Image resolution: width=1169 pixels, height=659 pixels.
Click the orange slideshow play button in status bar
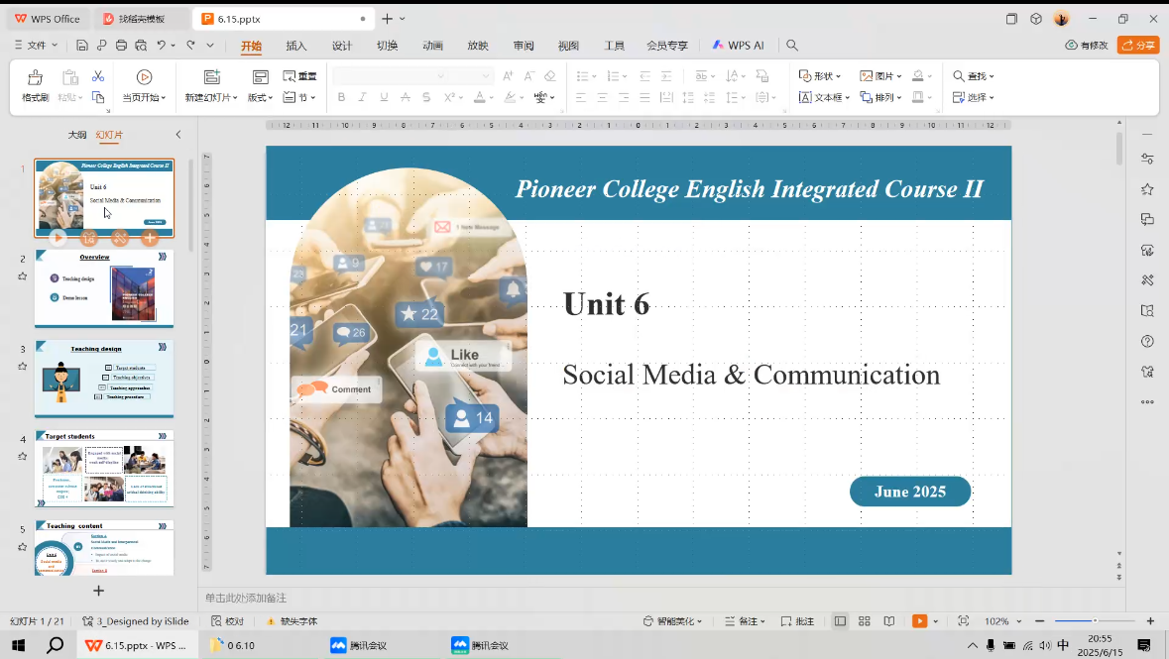[919, 621]
